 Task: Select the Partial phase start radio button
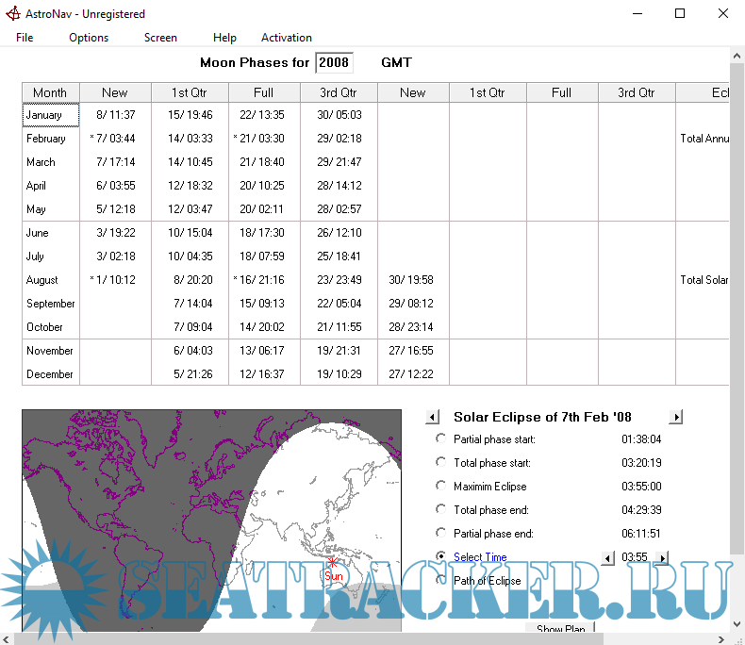point(441,438)
